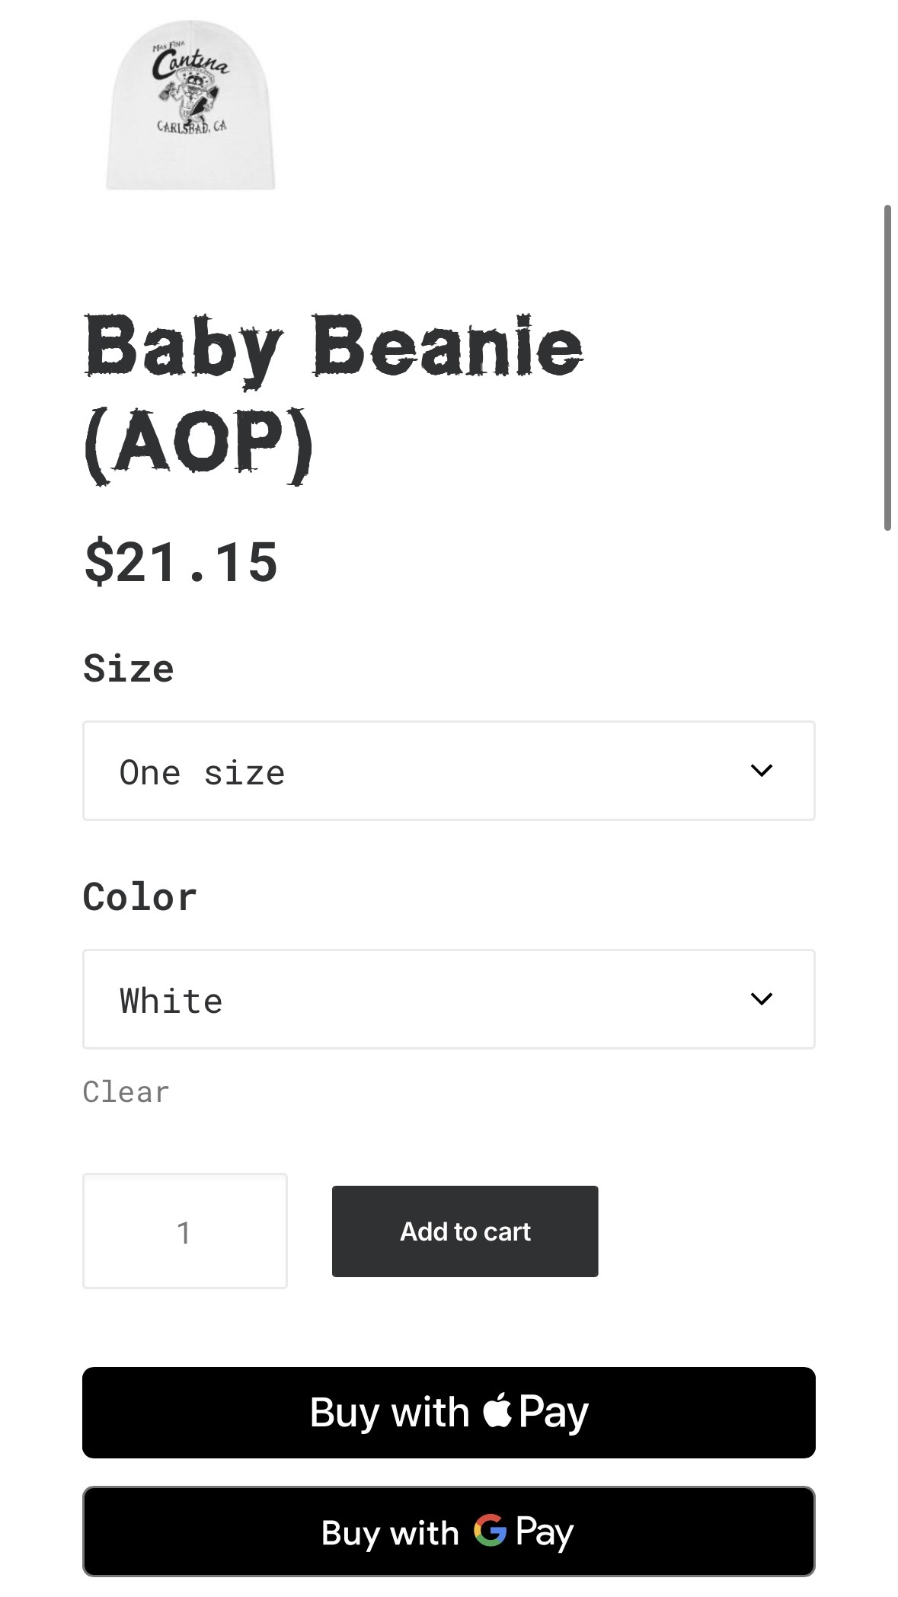Click the Google G logo icon

(x=490, y=1530)
